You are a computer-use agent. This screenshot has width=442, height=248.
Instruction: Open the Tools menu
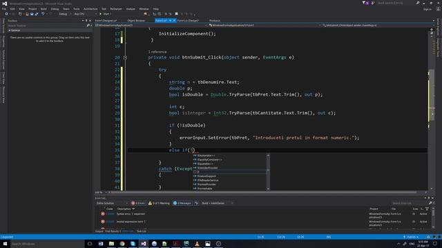tap(77, 9)
